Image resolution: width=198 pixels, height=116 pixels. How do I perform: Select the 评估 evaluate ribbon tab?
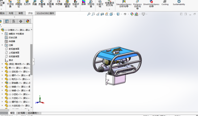[30, 13]
